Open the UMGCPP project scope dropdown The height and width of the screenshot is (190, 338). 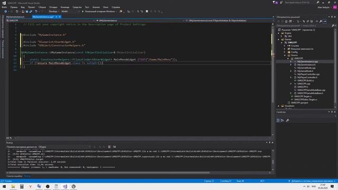coord(51,21)
